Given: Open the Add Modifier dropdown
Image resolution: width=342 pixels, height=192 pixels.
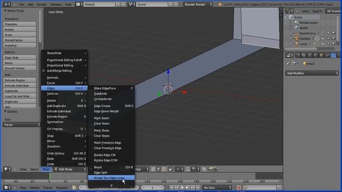Looking at the screenshot, I should (x=312, y=74).
